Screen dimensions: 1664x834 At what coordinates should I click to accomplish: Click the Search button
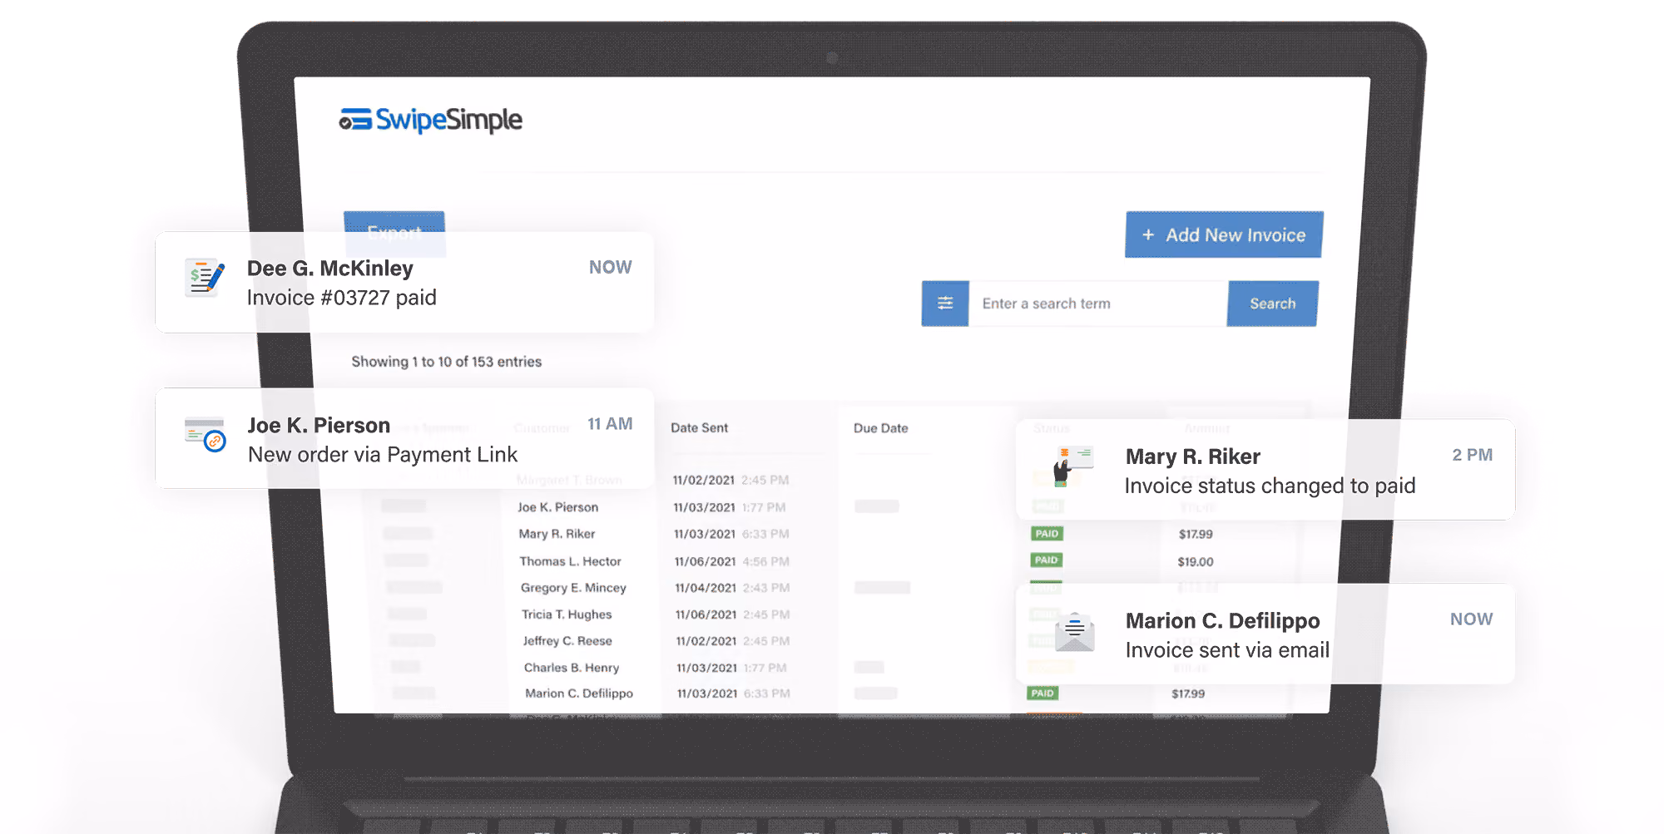point(1272,303)
